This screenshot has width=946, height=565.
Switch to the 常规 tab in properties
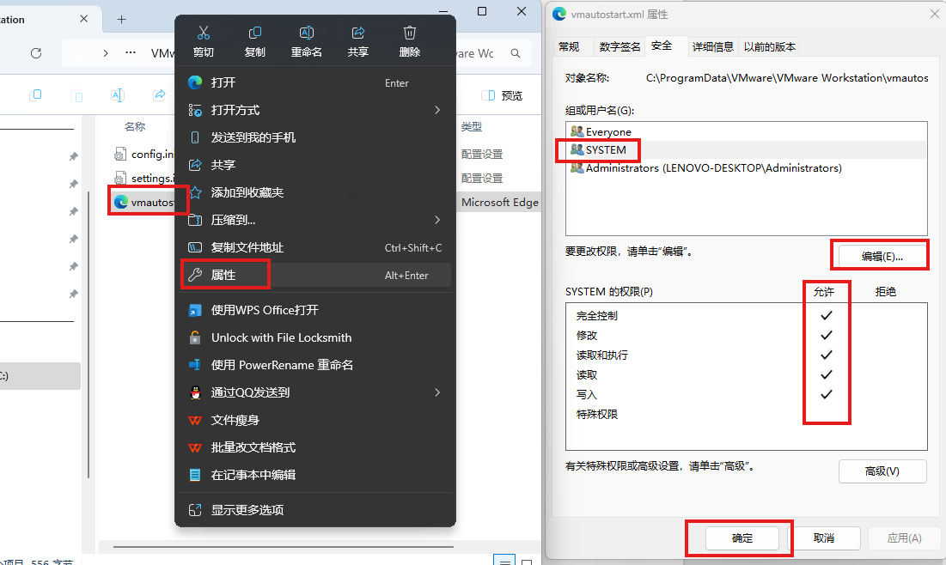tap(569, 46)
